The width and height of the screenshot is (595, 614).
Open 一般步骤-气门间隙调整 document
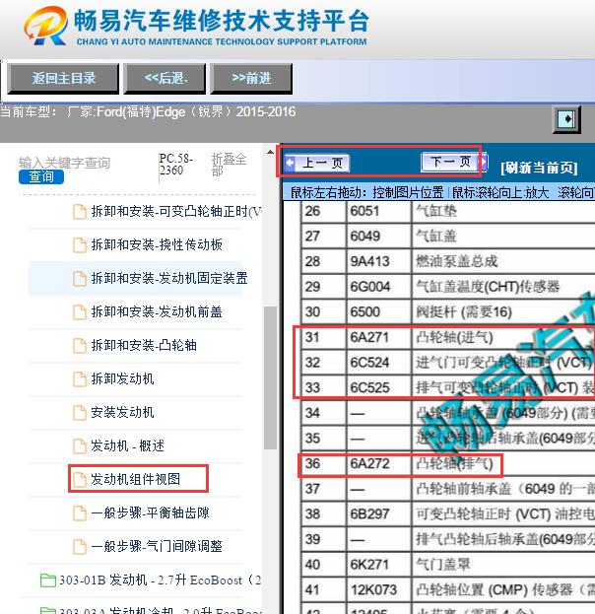click(157, 546)
